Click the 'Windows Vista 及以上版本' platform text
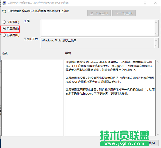 coord(59,40)
